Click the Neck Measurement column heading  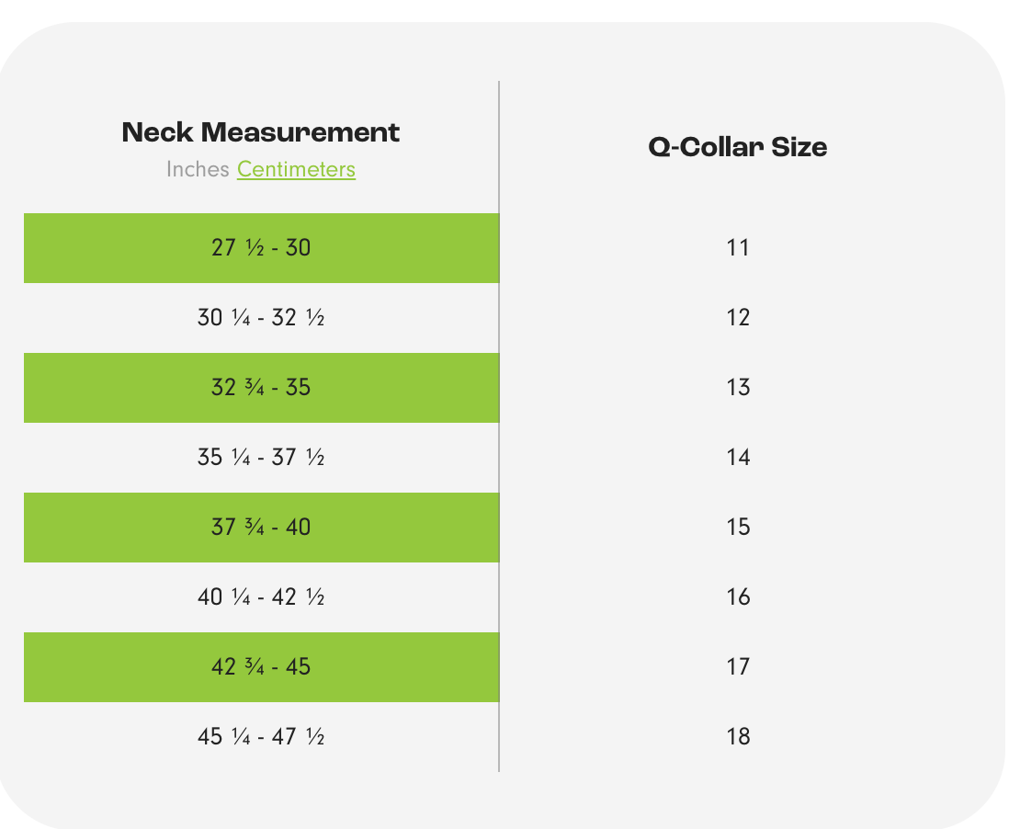(x=261, y=132)
